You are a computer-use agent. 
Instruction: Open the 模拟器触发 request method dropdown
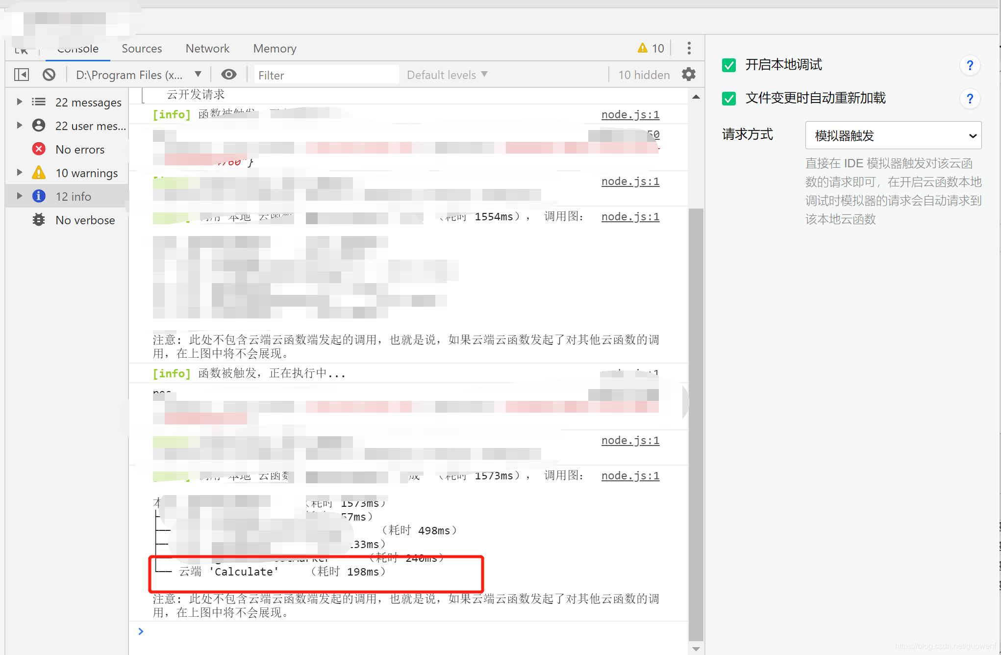click(x=893, y=135)
